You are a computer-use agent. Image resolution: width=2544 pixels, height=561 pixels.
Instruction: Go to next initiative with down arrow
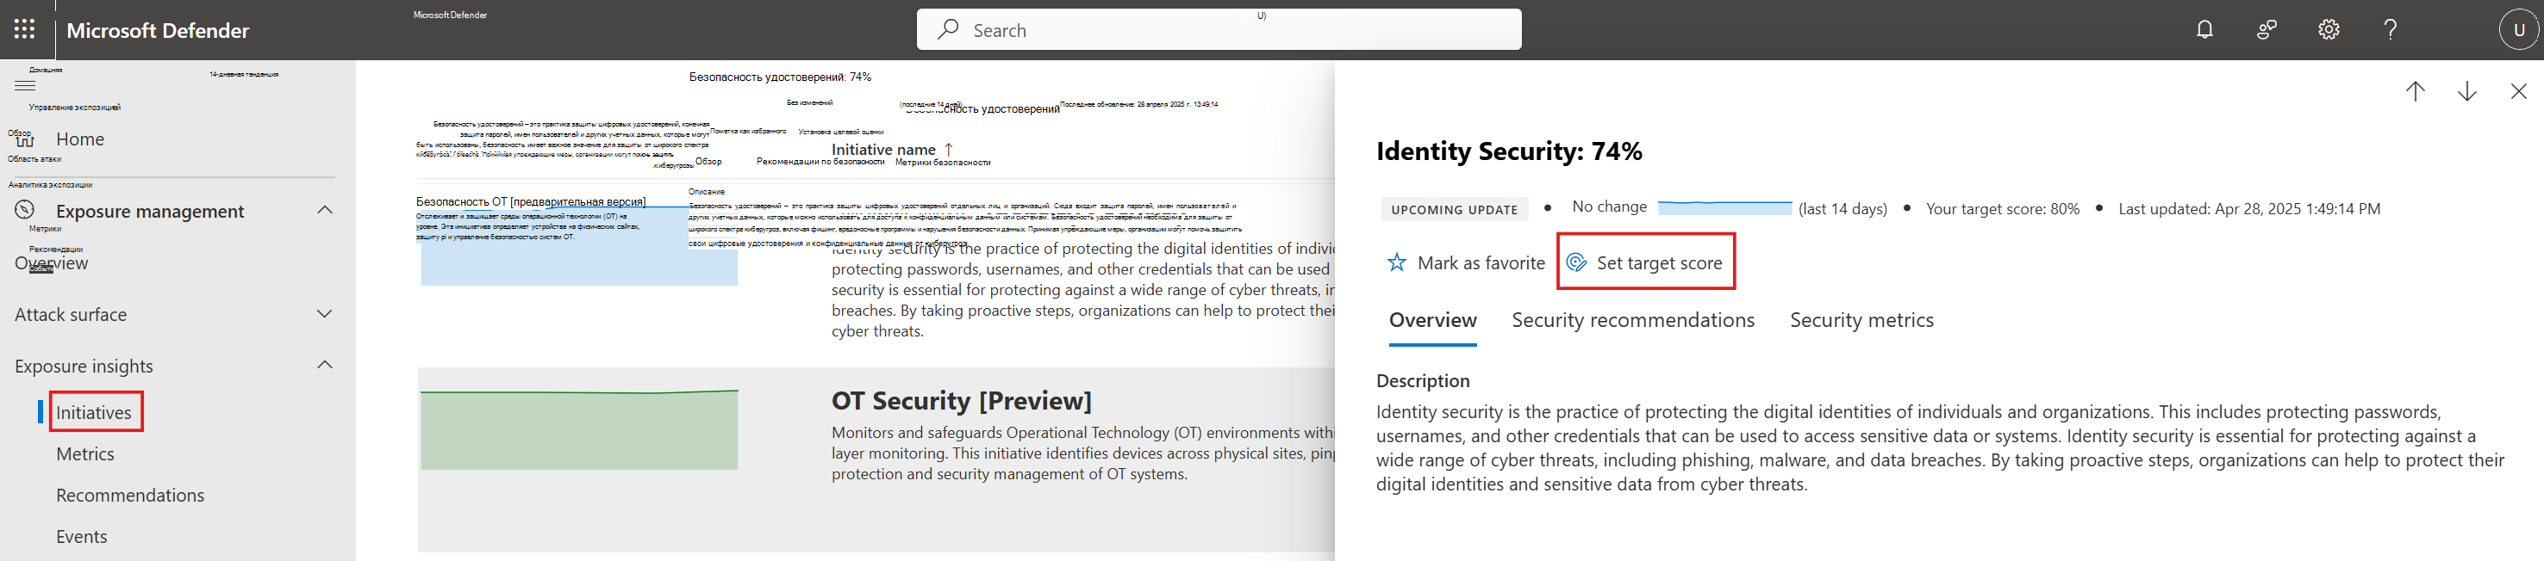point(2466,92)
